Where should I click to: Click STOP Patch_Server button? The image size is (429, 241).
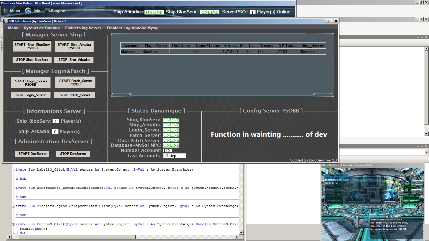75,95
